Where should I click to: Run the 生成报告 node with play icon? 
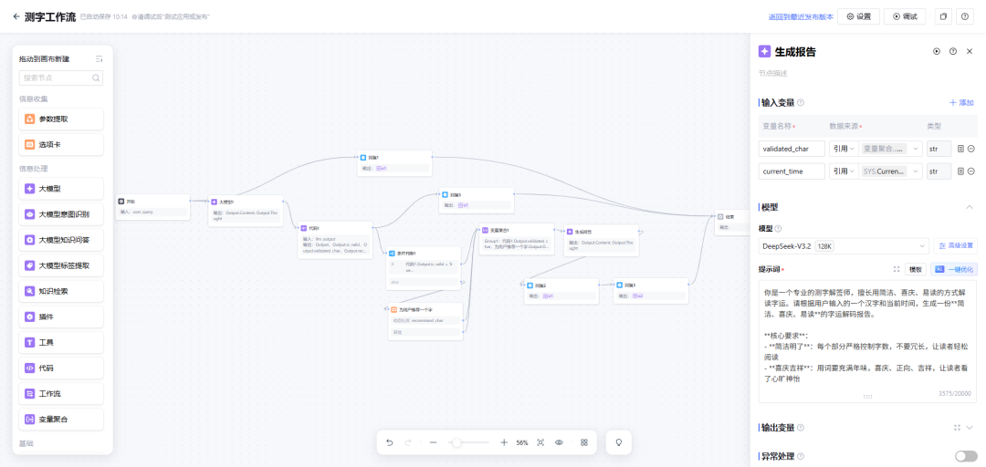pos(936,52)
